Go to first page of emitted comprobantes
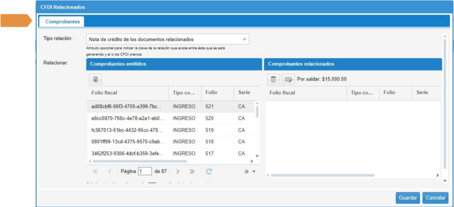This screenshot has width=454, height=207. [x=95, y=172]
